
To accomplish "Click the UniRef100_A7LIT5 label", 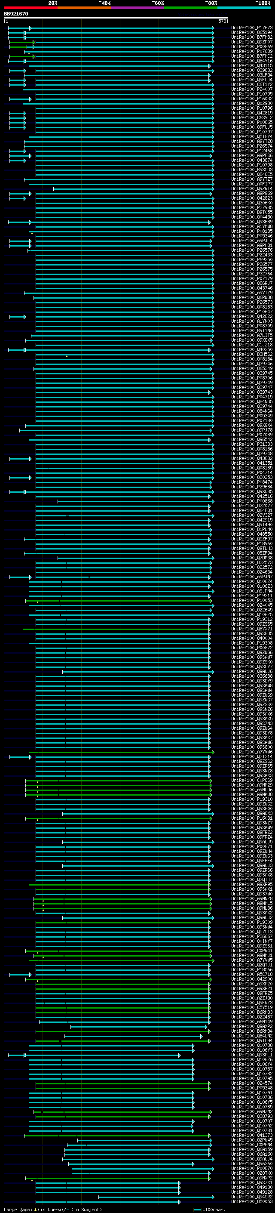I will pyautogui.click(x=251, y=335).
